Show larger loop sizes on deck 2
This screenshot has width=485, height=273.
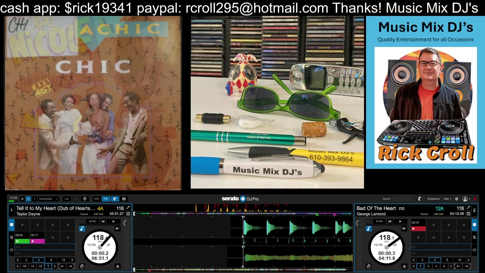pyautogui.click(x=469, y=260)
